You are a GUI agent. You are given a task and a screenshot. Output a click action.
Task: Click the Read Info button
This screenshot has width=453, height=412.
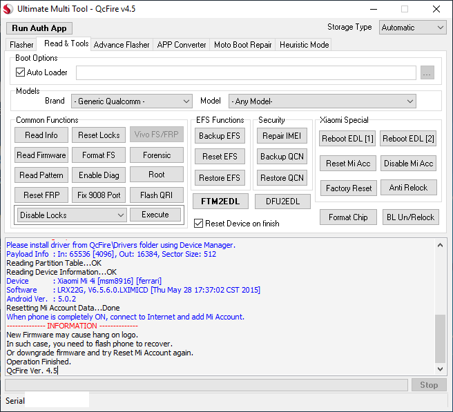click(x=41, y=135)
